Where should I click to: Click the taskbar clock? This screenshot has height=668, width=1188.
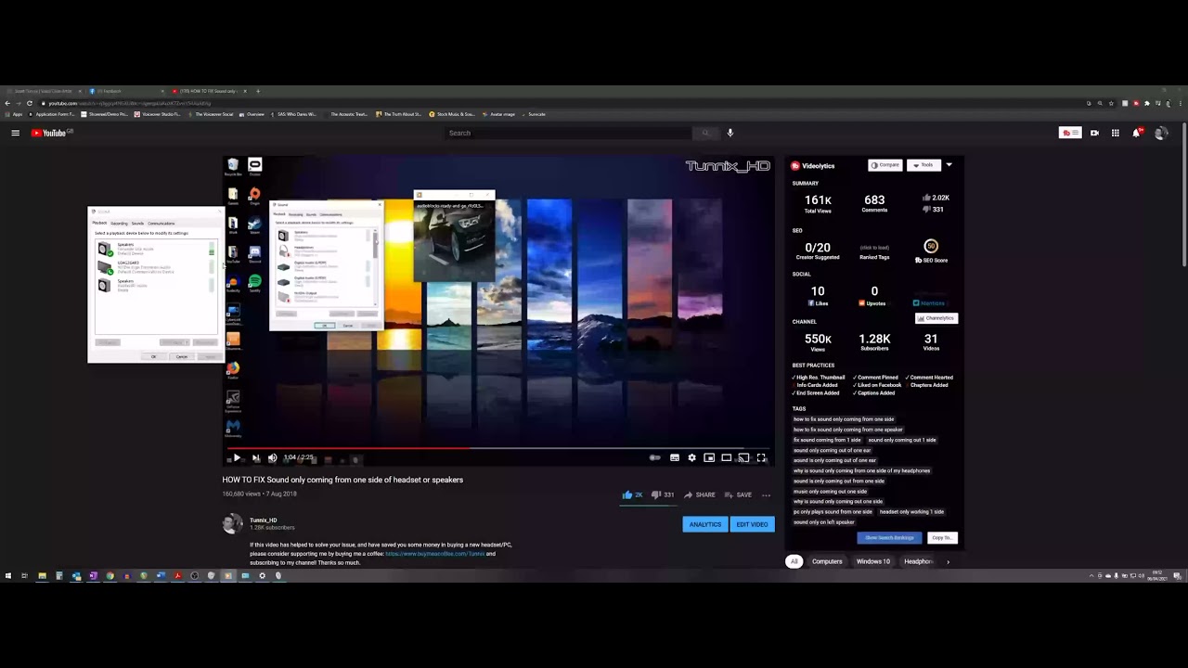pos(1157,576)
